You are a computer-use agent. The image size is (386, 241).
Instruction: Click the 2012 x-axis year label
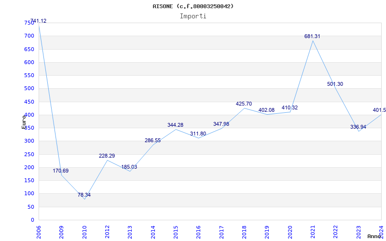click(x=107, y=232)
